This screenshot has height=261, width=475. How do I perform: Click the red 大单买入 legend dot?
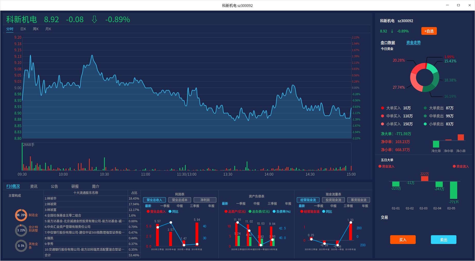382,108
